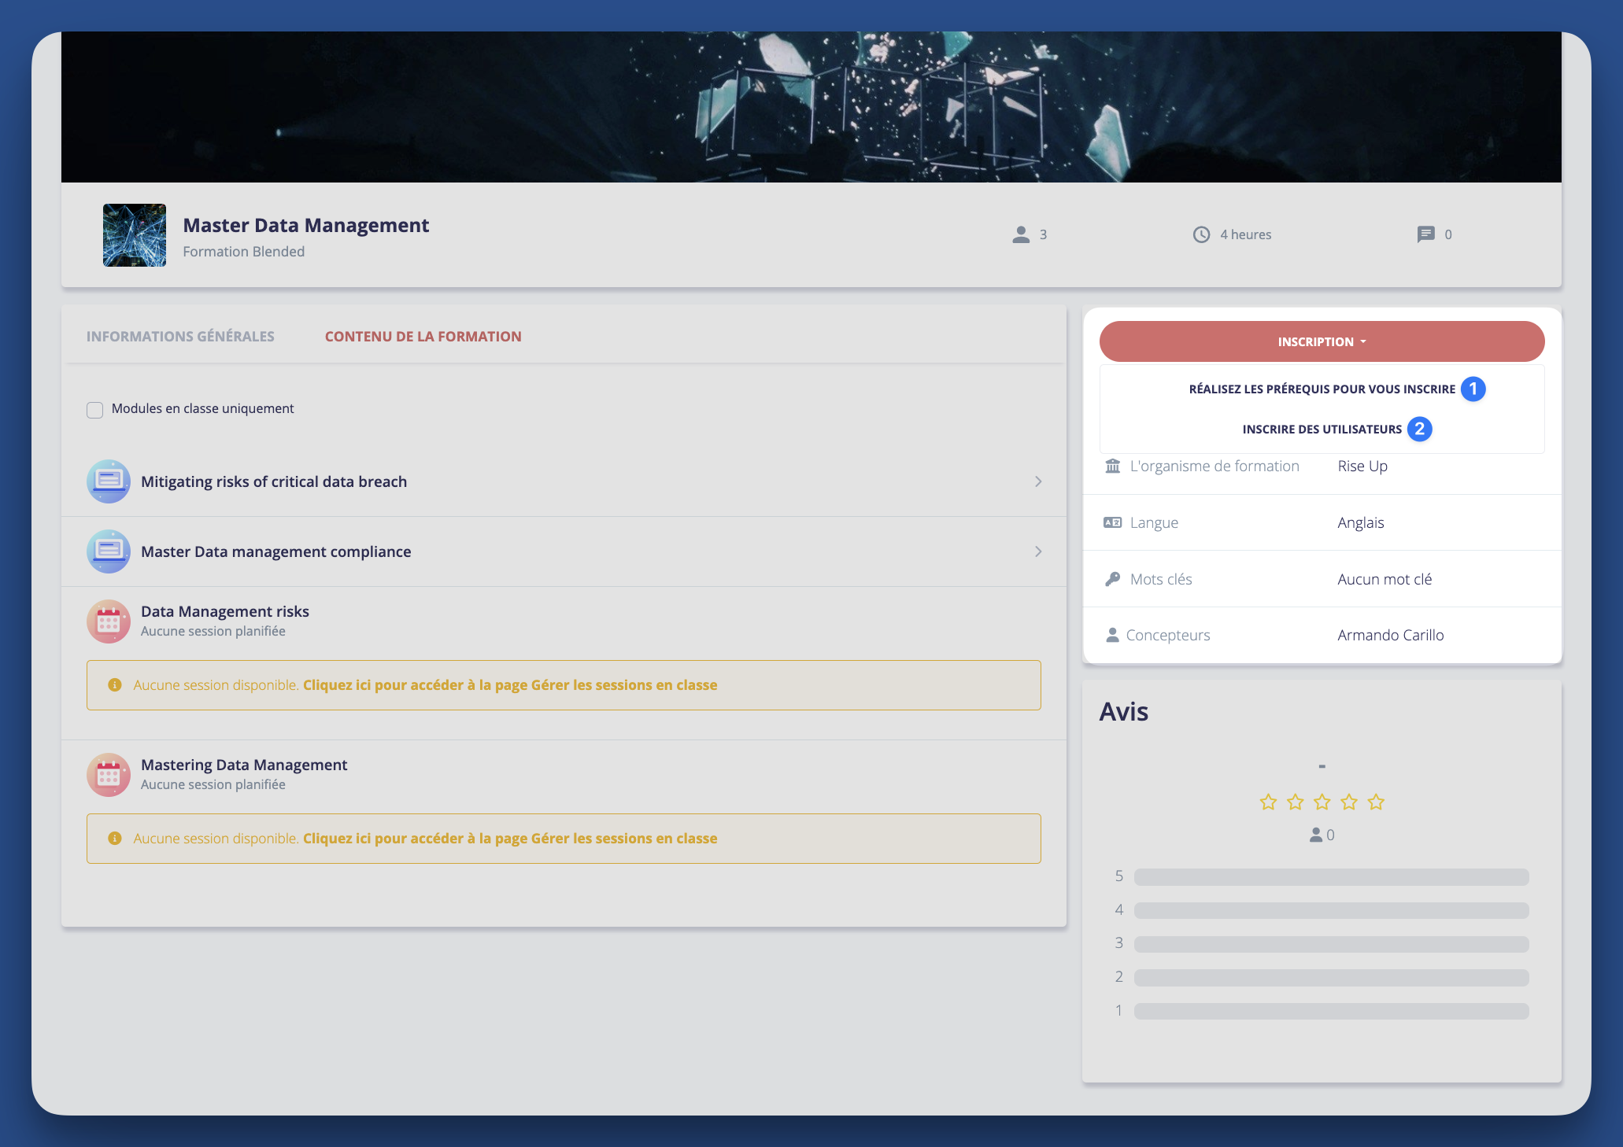Image resolution: width=1623 pixels, height=1147 pixels.
Task: Open the Inscription dropdown button
Action: tap(1322, 341)
